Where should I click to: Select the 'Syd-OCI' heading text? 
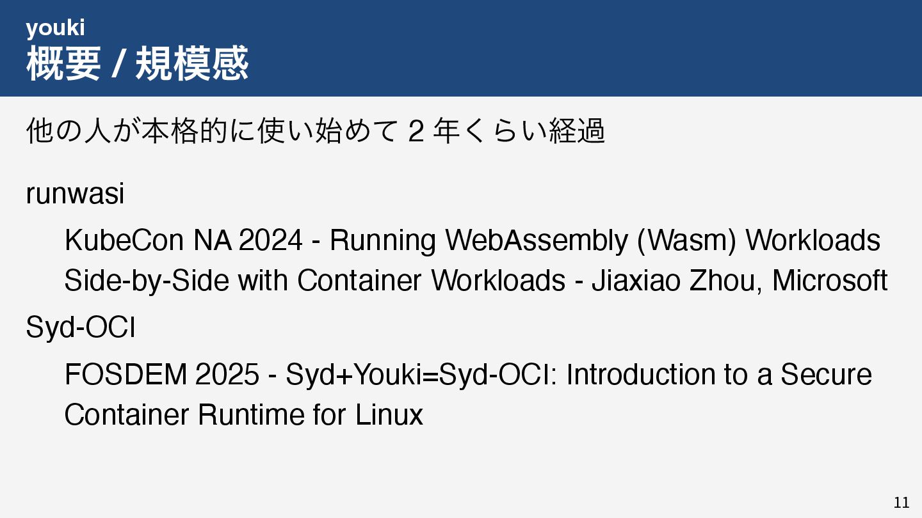tap(80, 329)
